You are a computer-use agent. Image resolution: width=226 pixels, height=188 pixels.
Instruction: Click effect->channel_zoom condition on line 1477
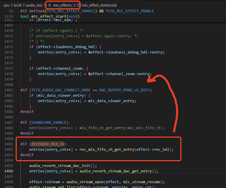point(60,69)
